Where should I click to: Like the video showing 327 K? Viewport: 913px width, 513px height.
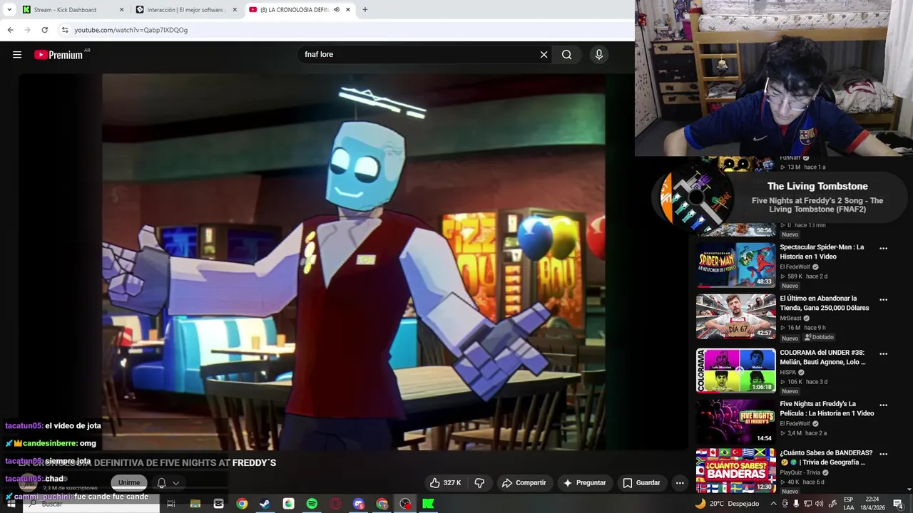446,483
